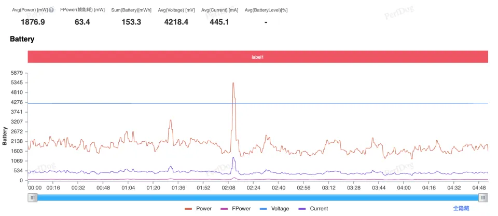Viewport: 498px width, 216px height.
Task: Click the Avg(Voltage) value 4218.4
Action: pos(176,22)
